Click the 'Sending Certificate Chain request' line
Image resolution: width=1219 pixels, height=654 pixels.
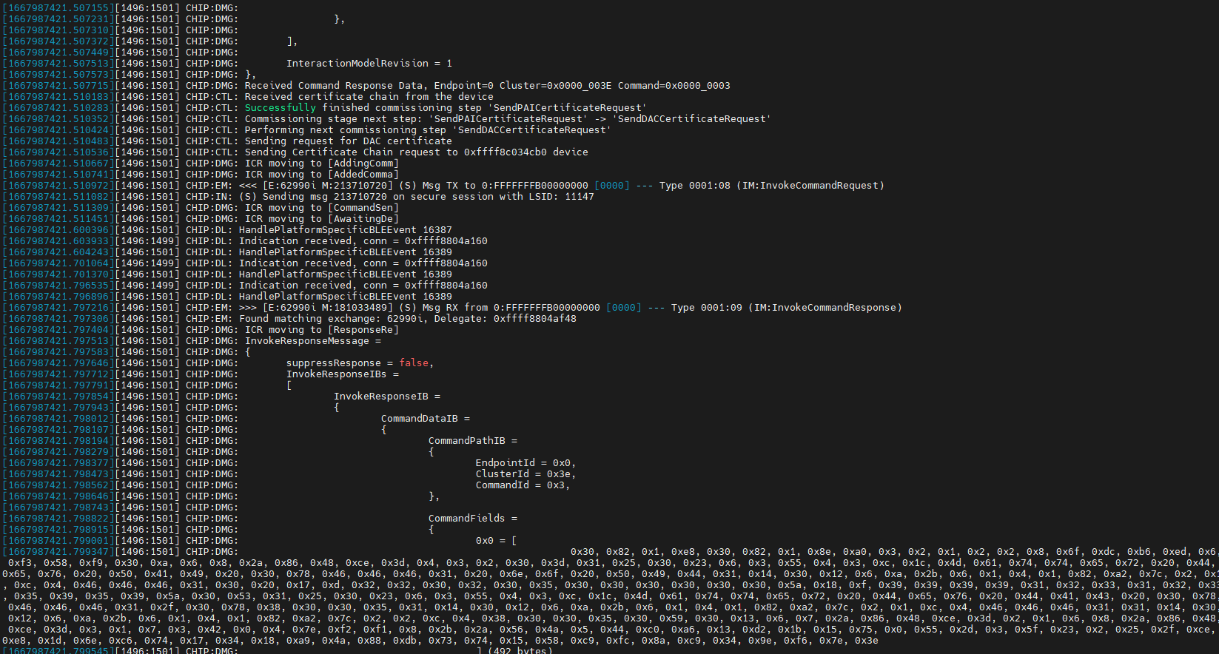point(417,152)
